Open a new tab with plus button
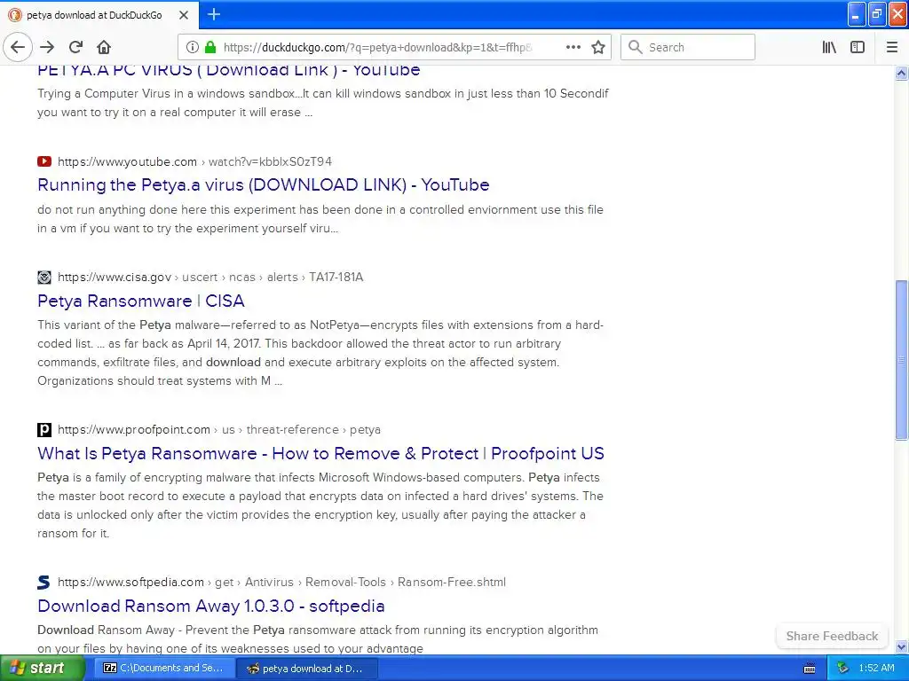 213,14
